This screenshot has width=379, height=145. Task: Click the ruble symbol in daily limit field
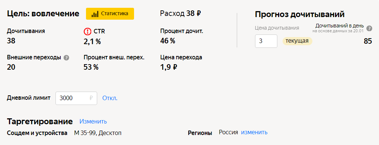(91, 98)
